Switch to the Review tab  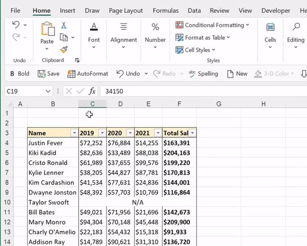(x=220, y=11)
